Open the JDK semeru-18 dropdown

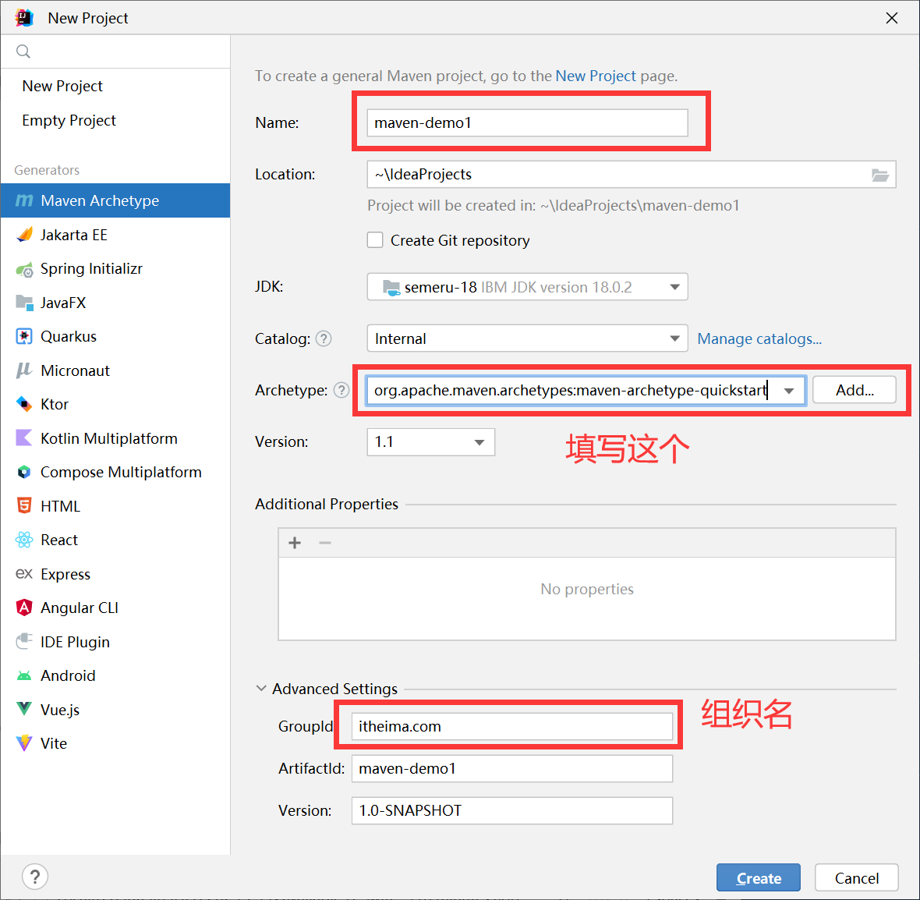point(528,287)
